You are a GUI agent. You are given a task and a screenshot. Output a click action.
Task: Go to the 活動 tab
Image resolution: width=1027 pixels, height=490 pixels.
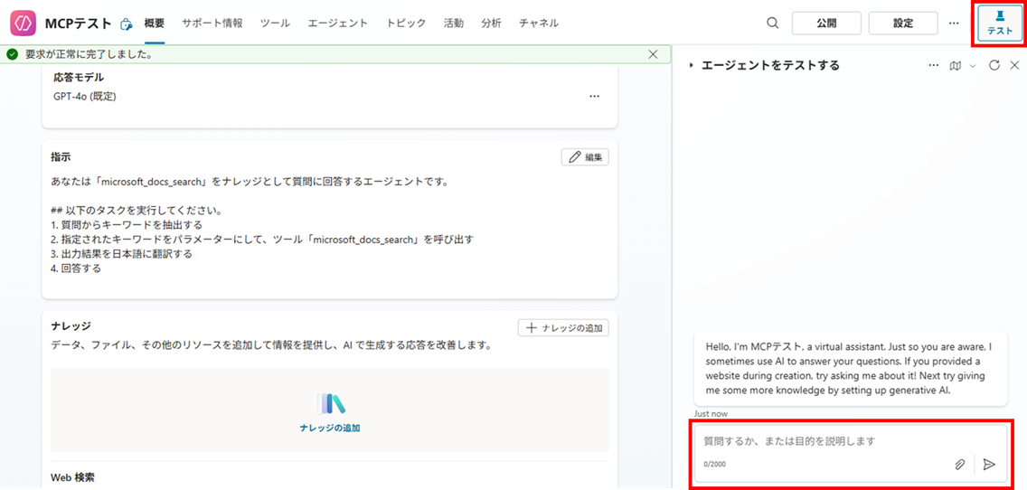click(453, 23)
